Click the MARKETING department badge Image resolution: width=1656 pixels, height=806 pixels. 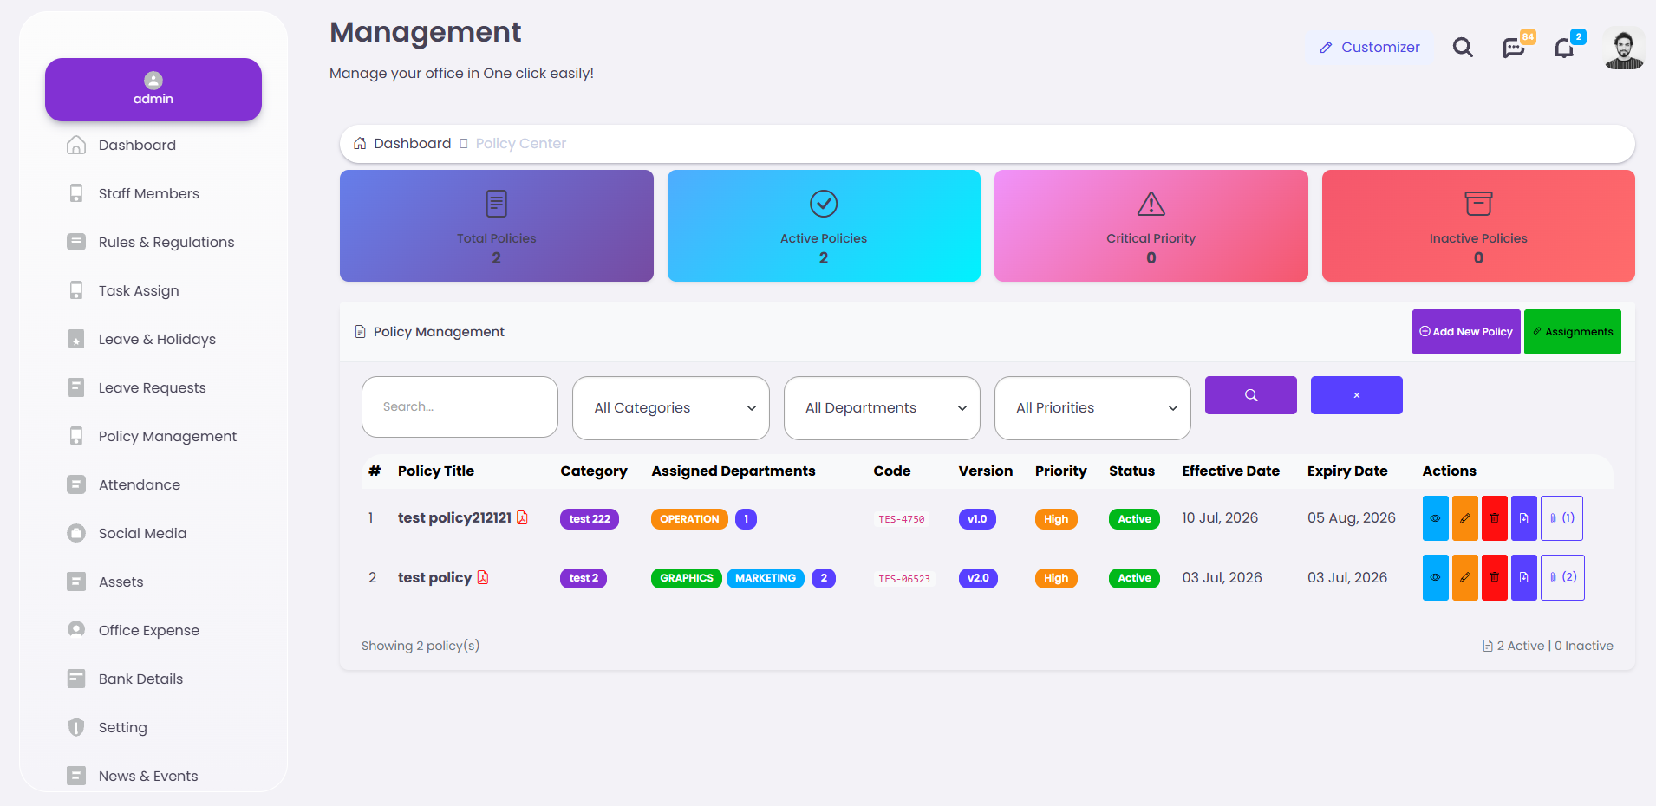point(766,578)
